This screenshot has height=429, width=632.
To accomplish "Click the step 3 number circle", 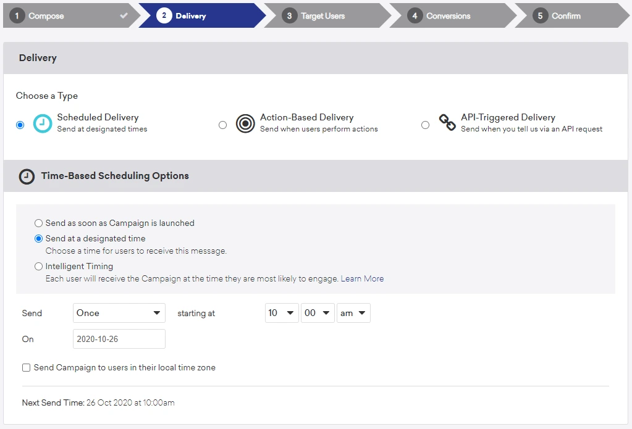I will tap(289, 16).
